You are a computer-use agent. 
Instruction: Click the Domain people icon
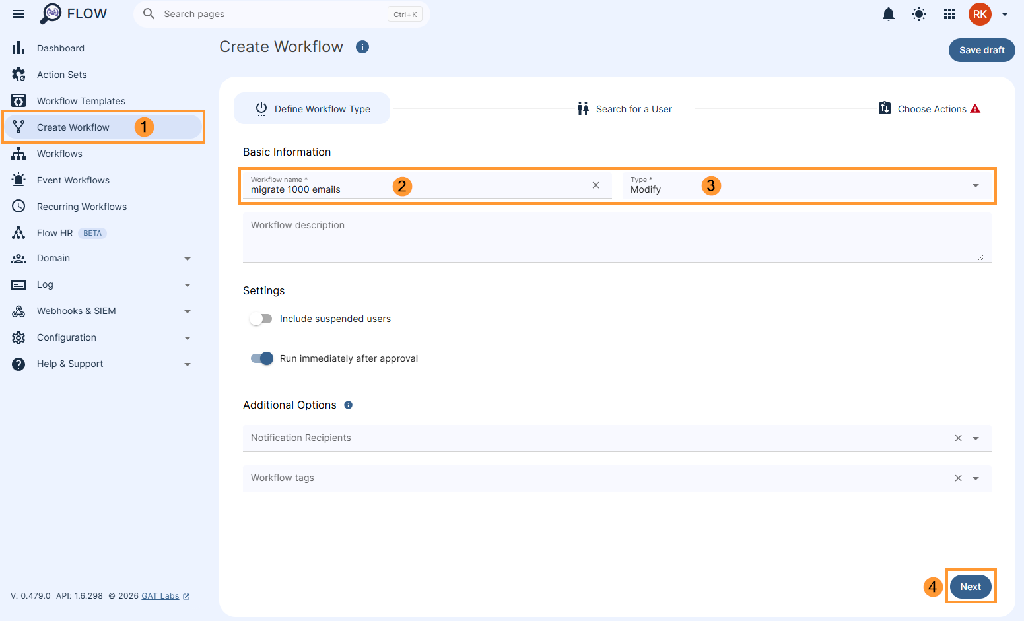pos(18,259)
